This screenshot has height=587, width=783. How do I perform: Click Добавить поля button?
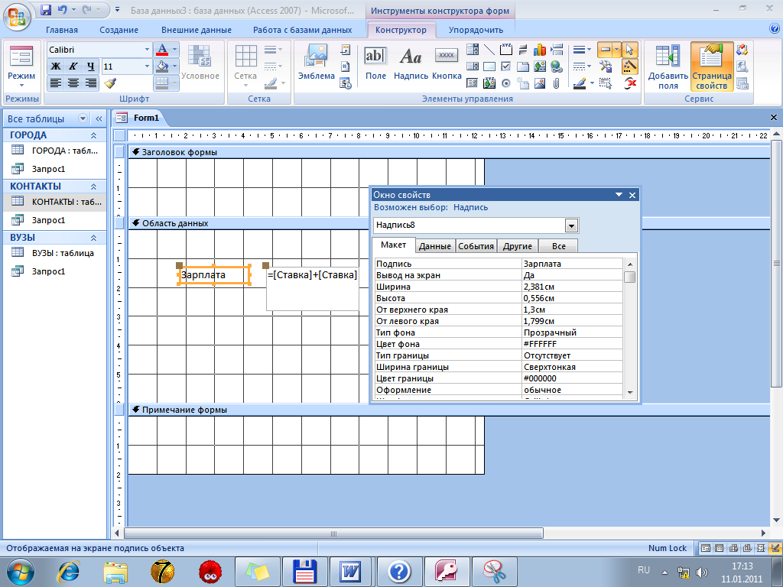tap(668, 67)
